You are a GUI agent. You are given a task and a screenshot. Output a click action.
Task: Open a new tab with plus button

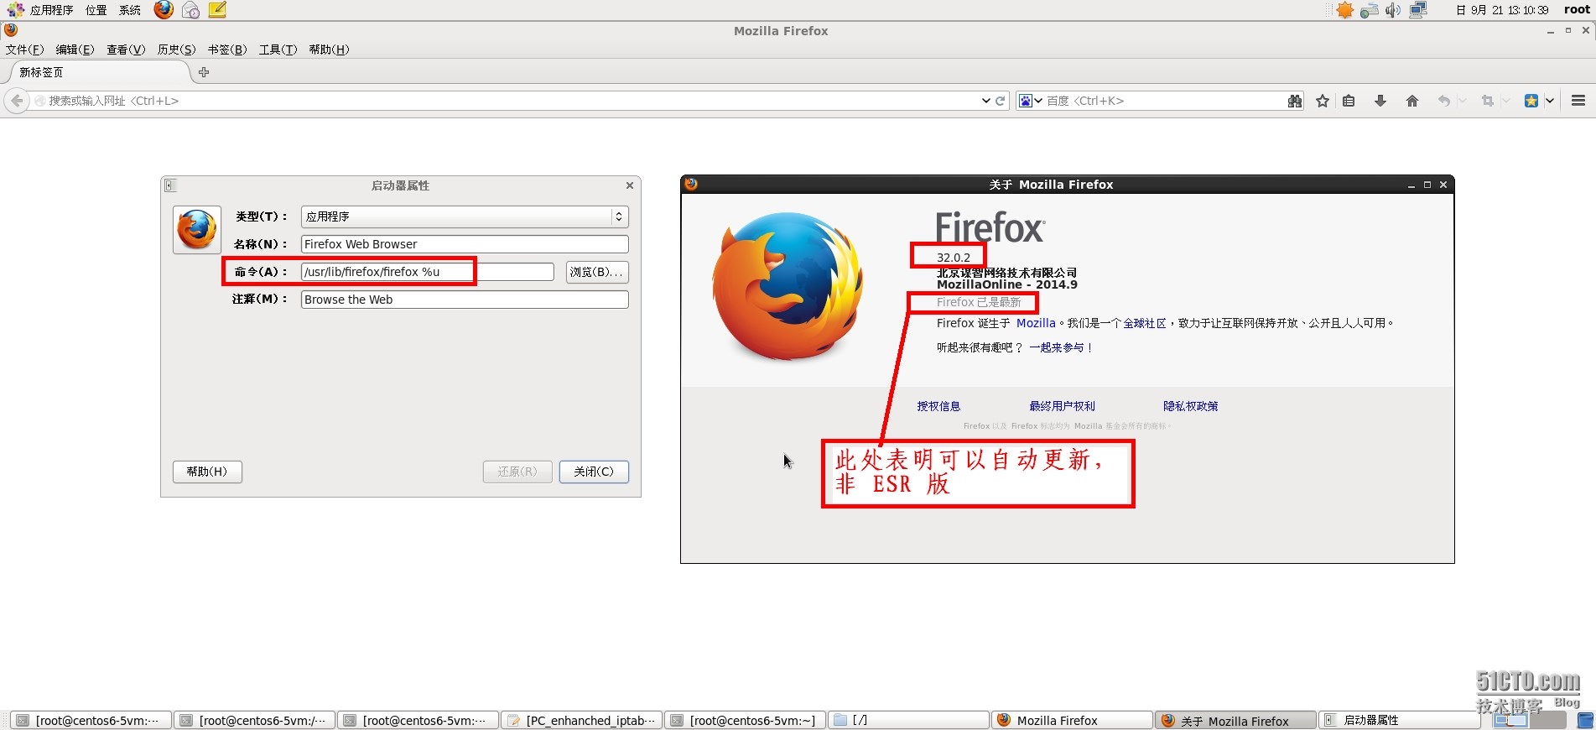coord(204,72)
